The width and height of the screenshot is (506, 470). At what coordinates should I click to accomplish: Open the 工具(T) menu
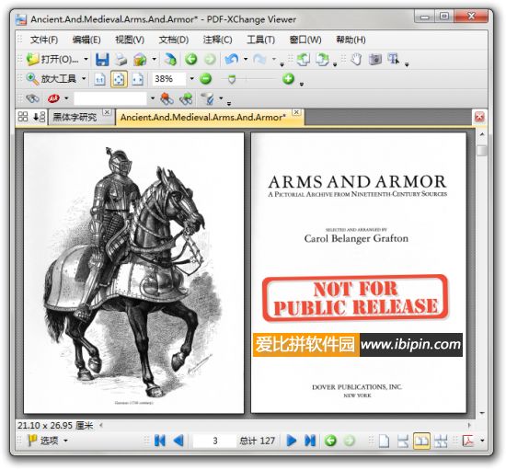260,40
